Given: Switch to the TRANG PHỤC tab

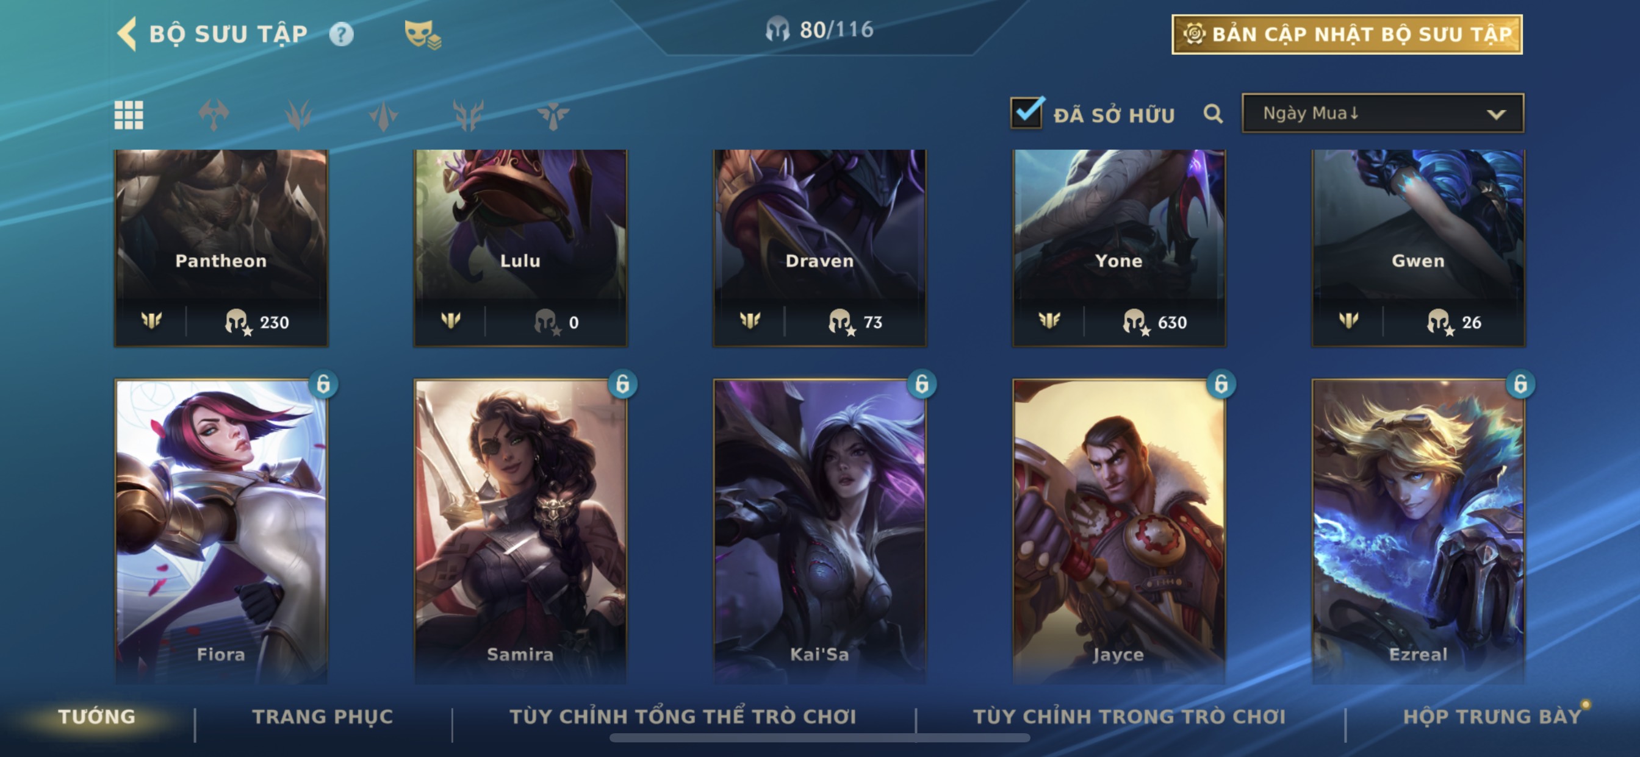Looking at the screenshot, I should coord(322,716).
